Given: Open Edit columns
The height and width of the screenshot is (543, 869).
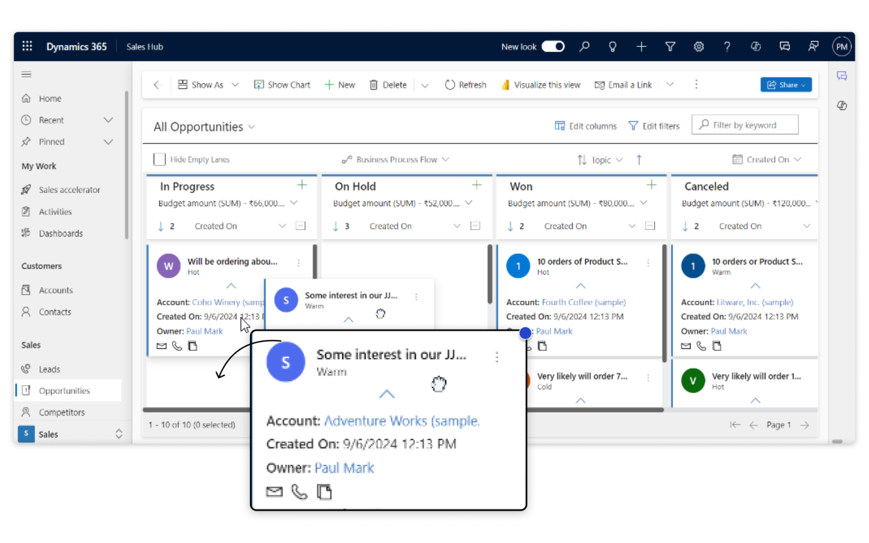Looking at the screenshot, I should pyautogui.click(x=586, y=126).
